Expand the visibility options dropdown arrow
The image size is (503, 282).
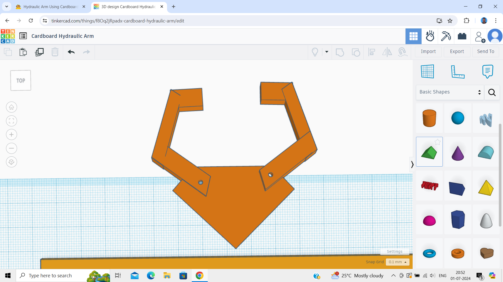point(327,52)
